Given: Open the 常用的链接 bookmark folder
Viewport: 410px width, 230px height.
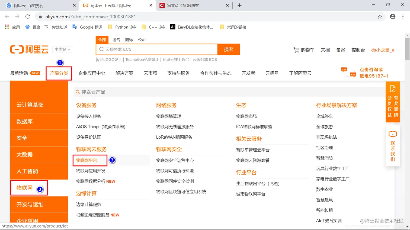Looking at the screenshot, I should pyautogui.click(x=233, y=27).
